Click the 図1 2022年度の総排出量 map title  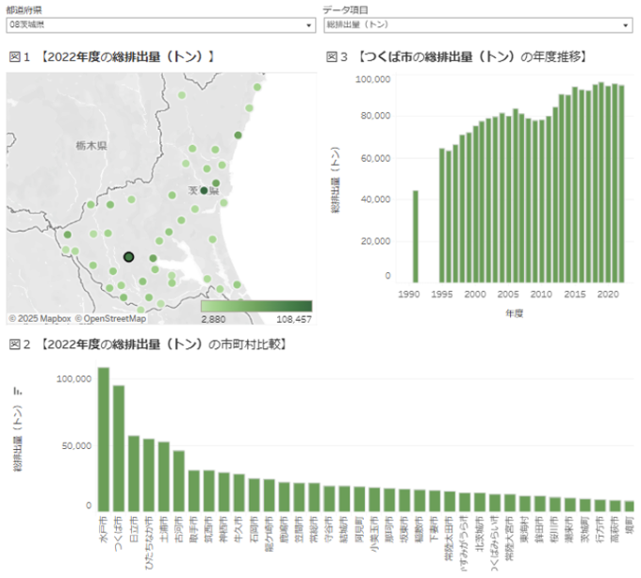[113, 57]
